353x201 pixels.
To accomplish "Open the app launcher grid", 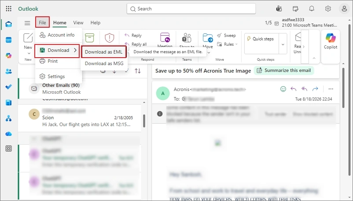I will (8, 8).
